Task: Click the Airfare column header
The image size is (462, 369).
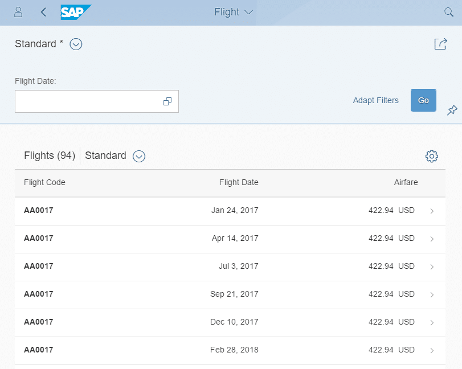Action: (x=406, y=183)
